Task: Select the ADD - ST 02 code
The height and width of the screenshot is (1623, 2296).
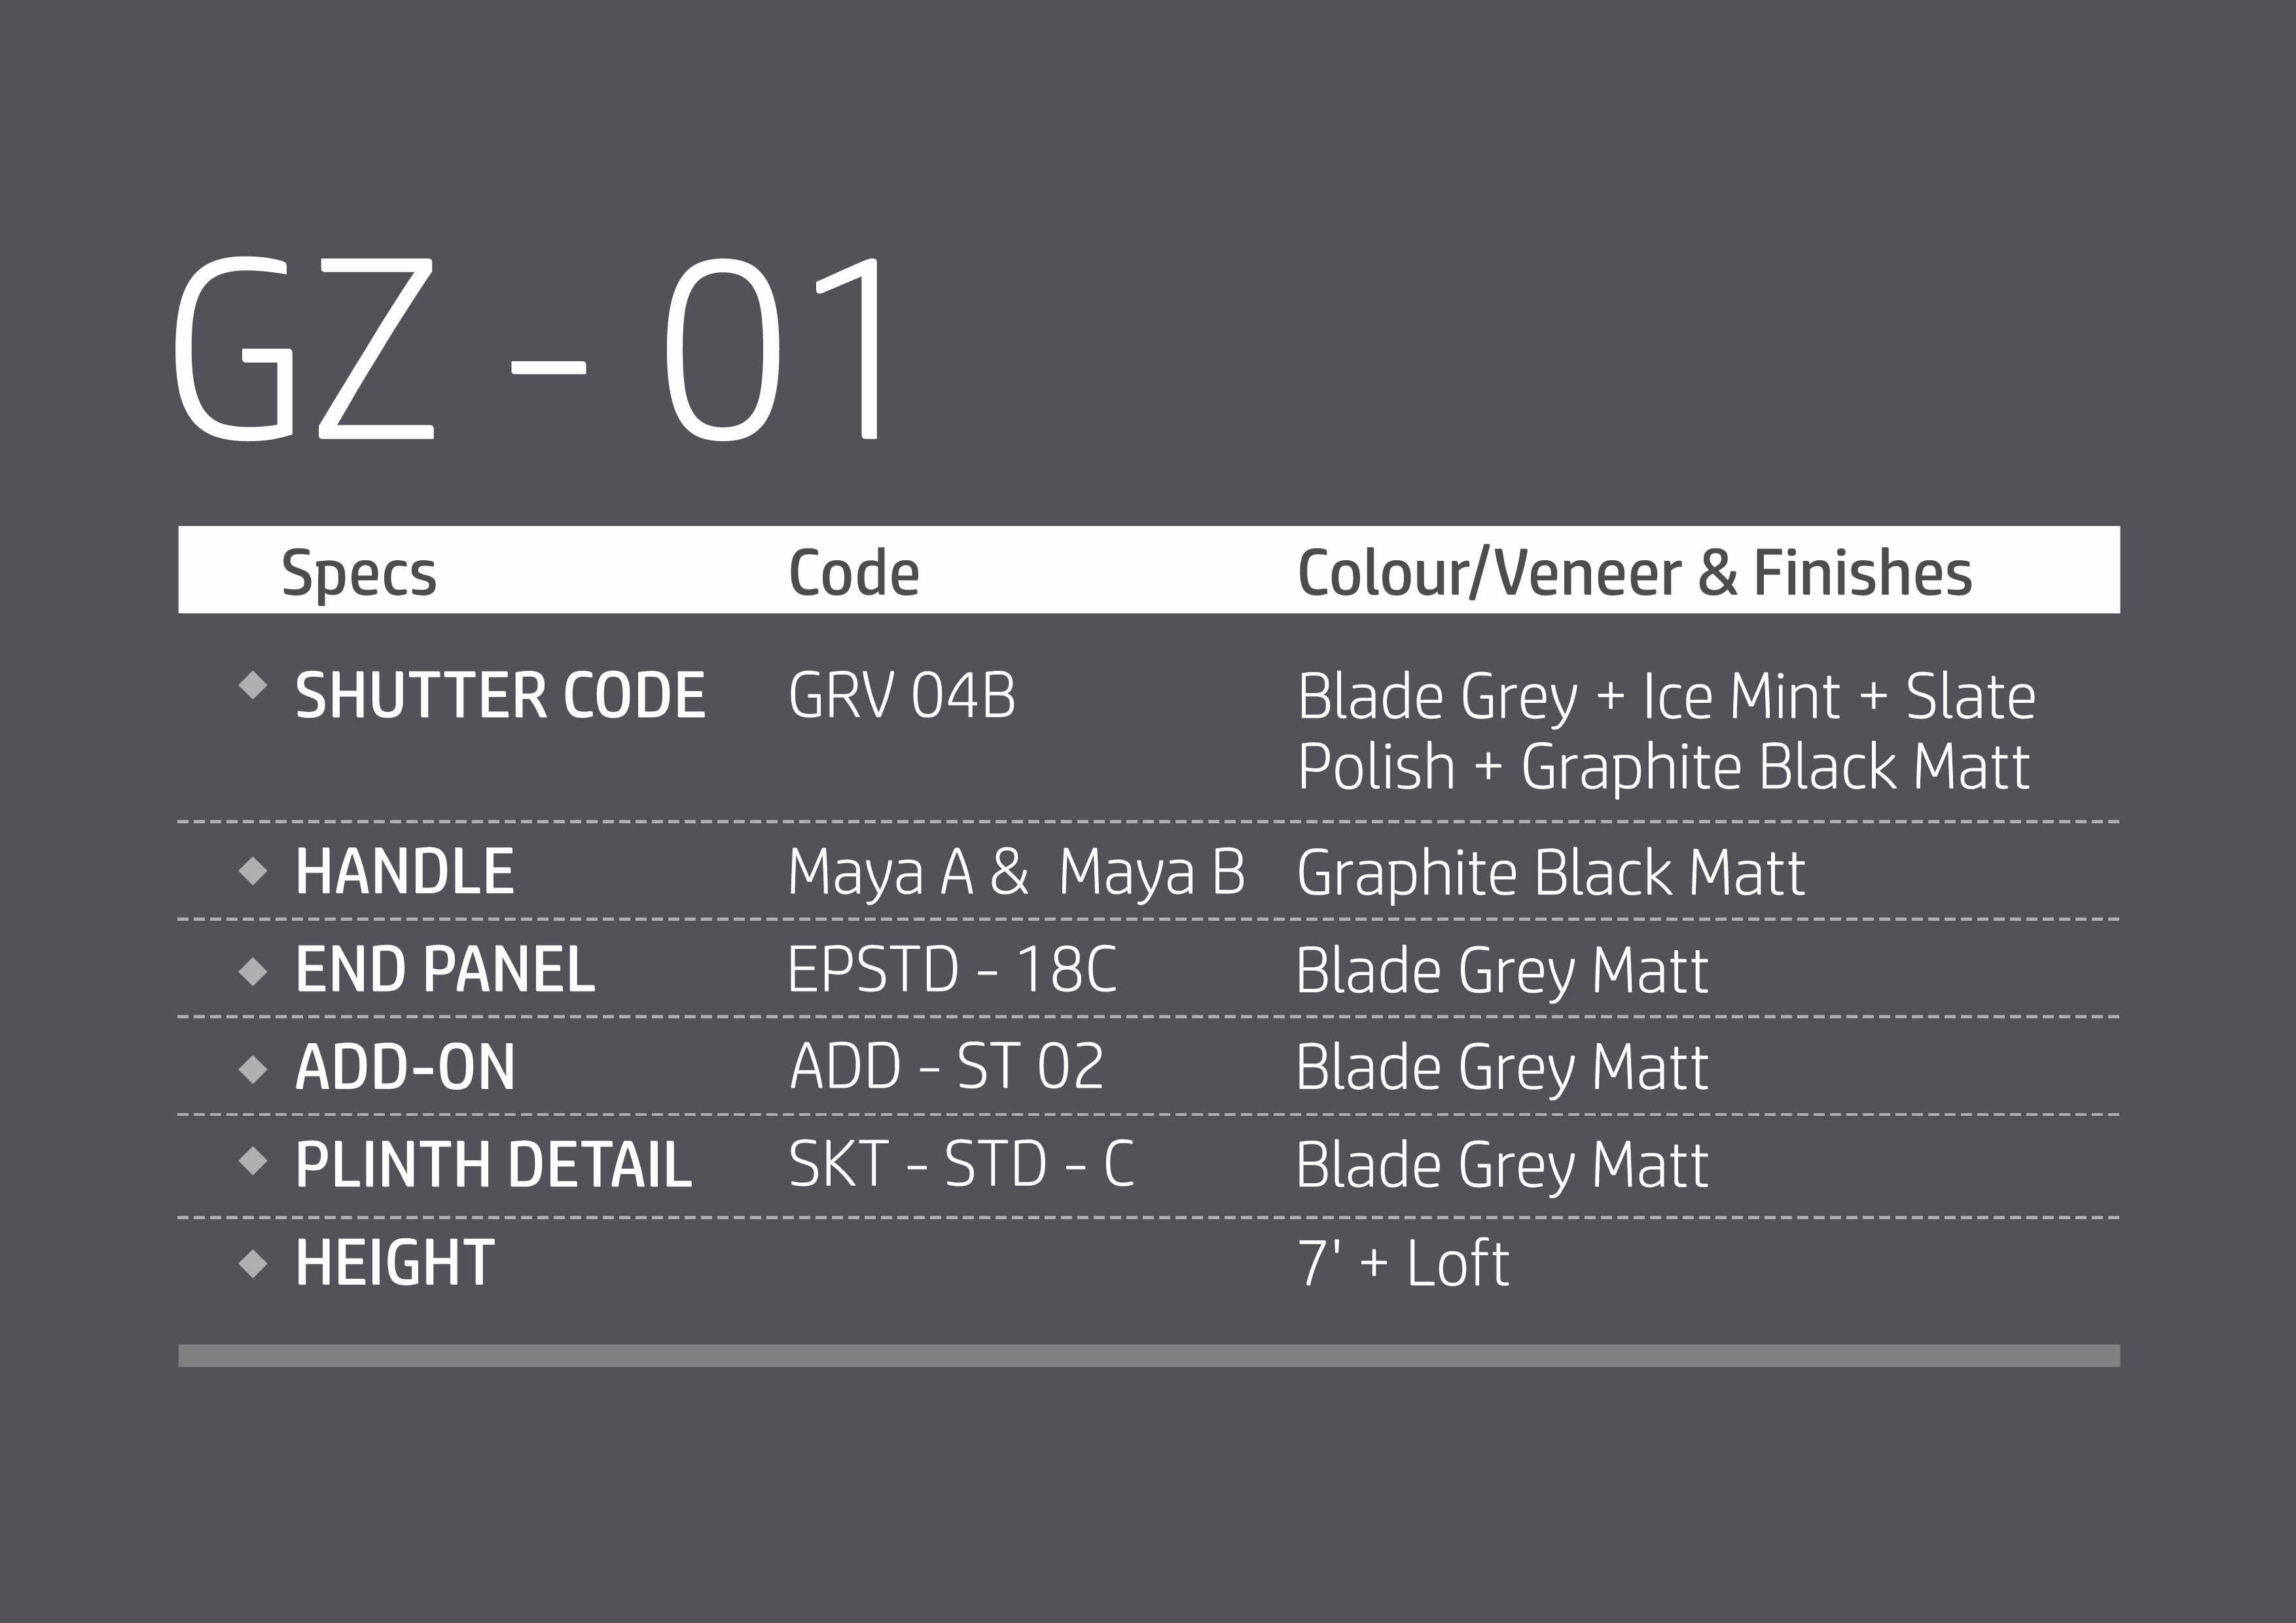Action: (946, 1067)
